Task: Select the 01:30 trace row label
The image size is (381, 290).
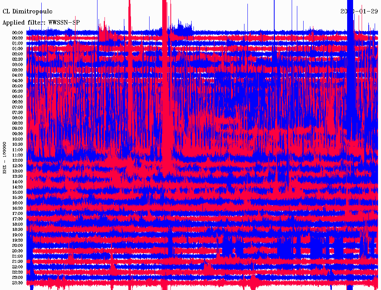Action: (17, 49)
